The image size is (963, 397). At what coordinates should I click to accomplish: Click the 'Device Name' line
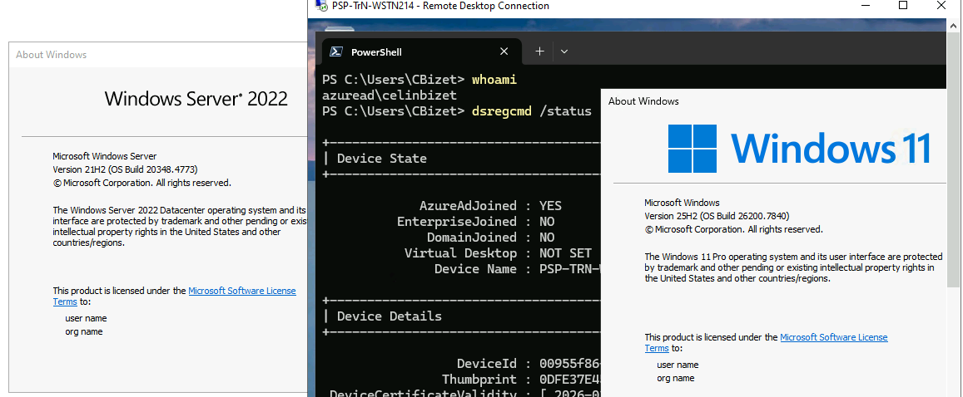517,269
